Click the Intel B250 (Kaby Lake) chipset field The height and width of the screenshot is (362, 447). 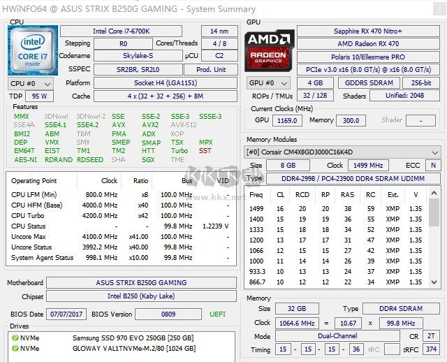pos(141,296)
